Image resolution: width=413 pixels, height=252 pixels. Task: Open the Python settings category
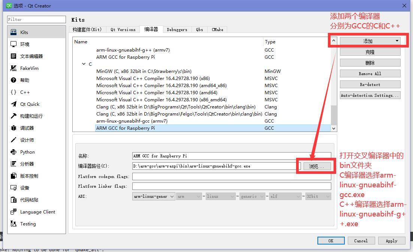click(x=36, y=152)
